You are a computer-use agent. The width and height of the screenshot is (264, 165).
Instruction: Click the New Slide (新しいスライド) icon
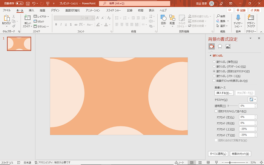28,18
